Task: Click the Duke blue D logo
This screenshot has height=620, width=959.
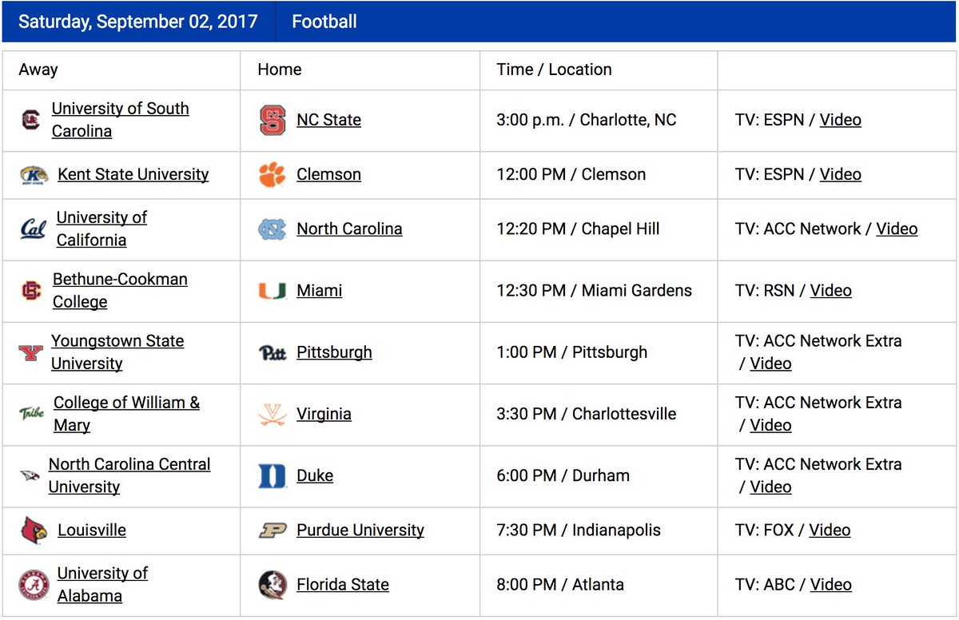Action: click(x=272, y=476)
